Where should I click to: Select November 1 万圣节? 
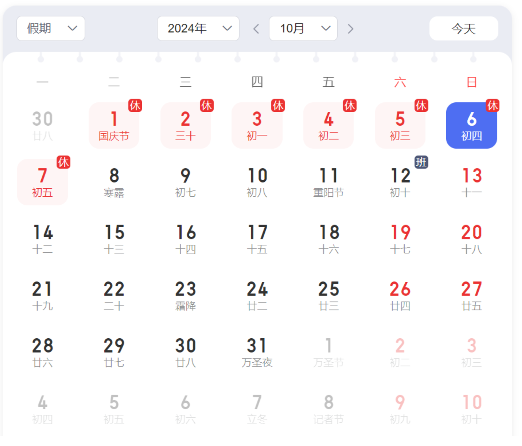click(x=328, y=352)
